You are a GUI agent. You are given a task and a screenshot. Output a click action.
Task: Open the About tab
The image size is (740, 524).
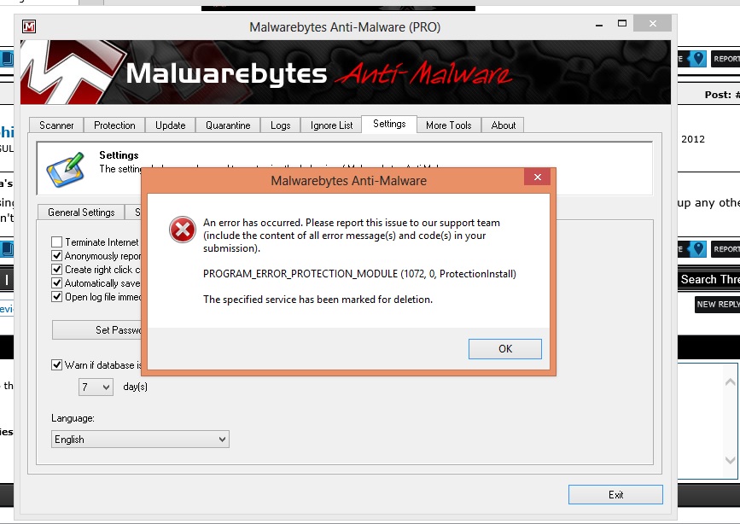(503, 125)
